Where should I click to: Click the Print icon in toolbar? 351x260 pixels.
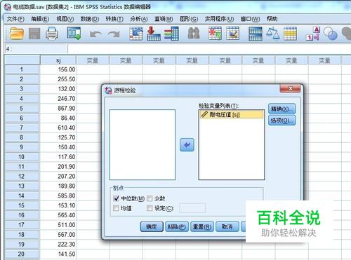click(52, 34)
